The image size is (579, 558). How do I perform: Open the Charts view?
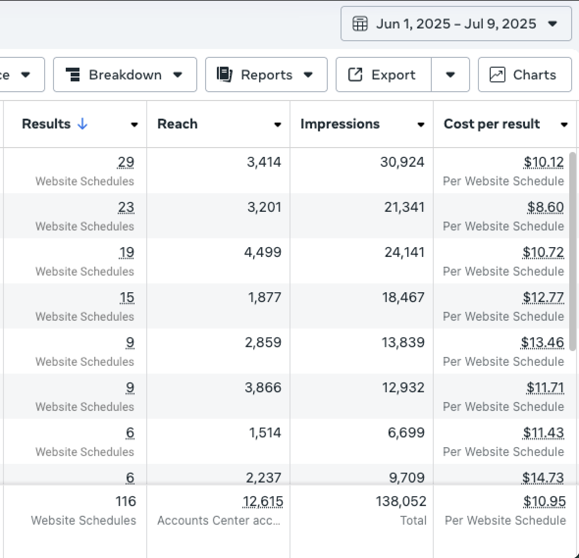(525, 75)
